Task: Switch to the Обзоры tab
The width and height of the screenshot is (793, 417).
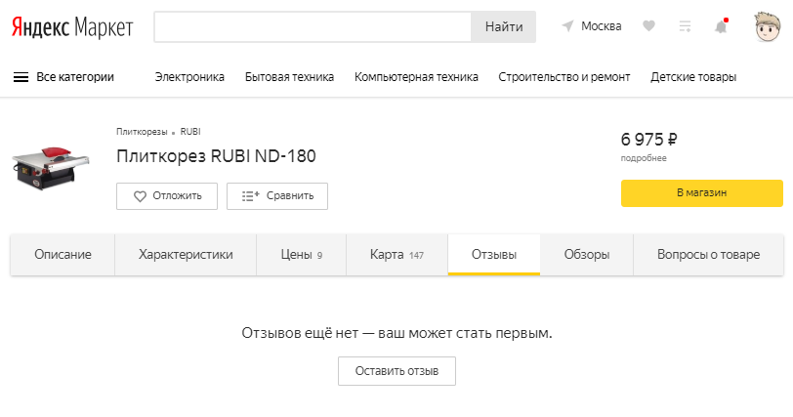Action: tap(587, 255)
